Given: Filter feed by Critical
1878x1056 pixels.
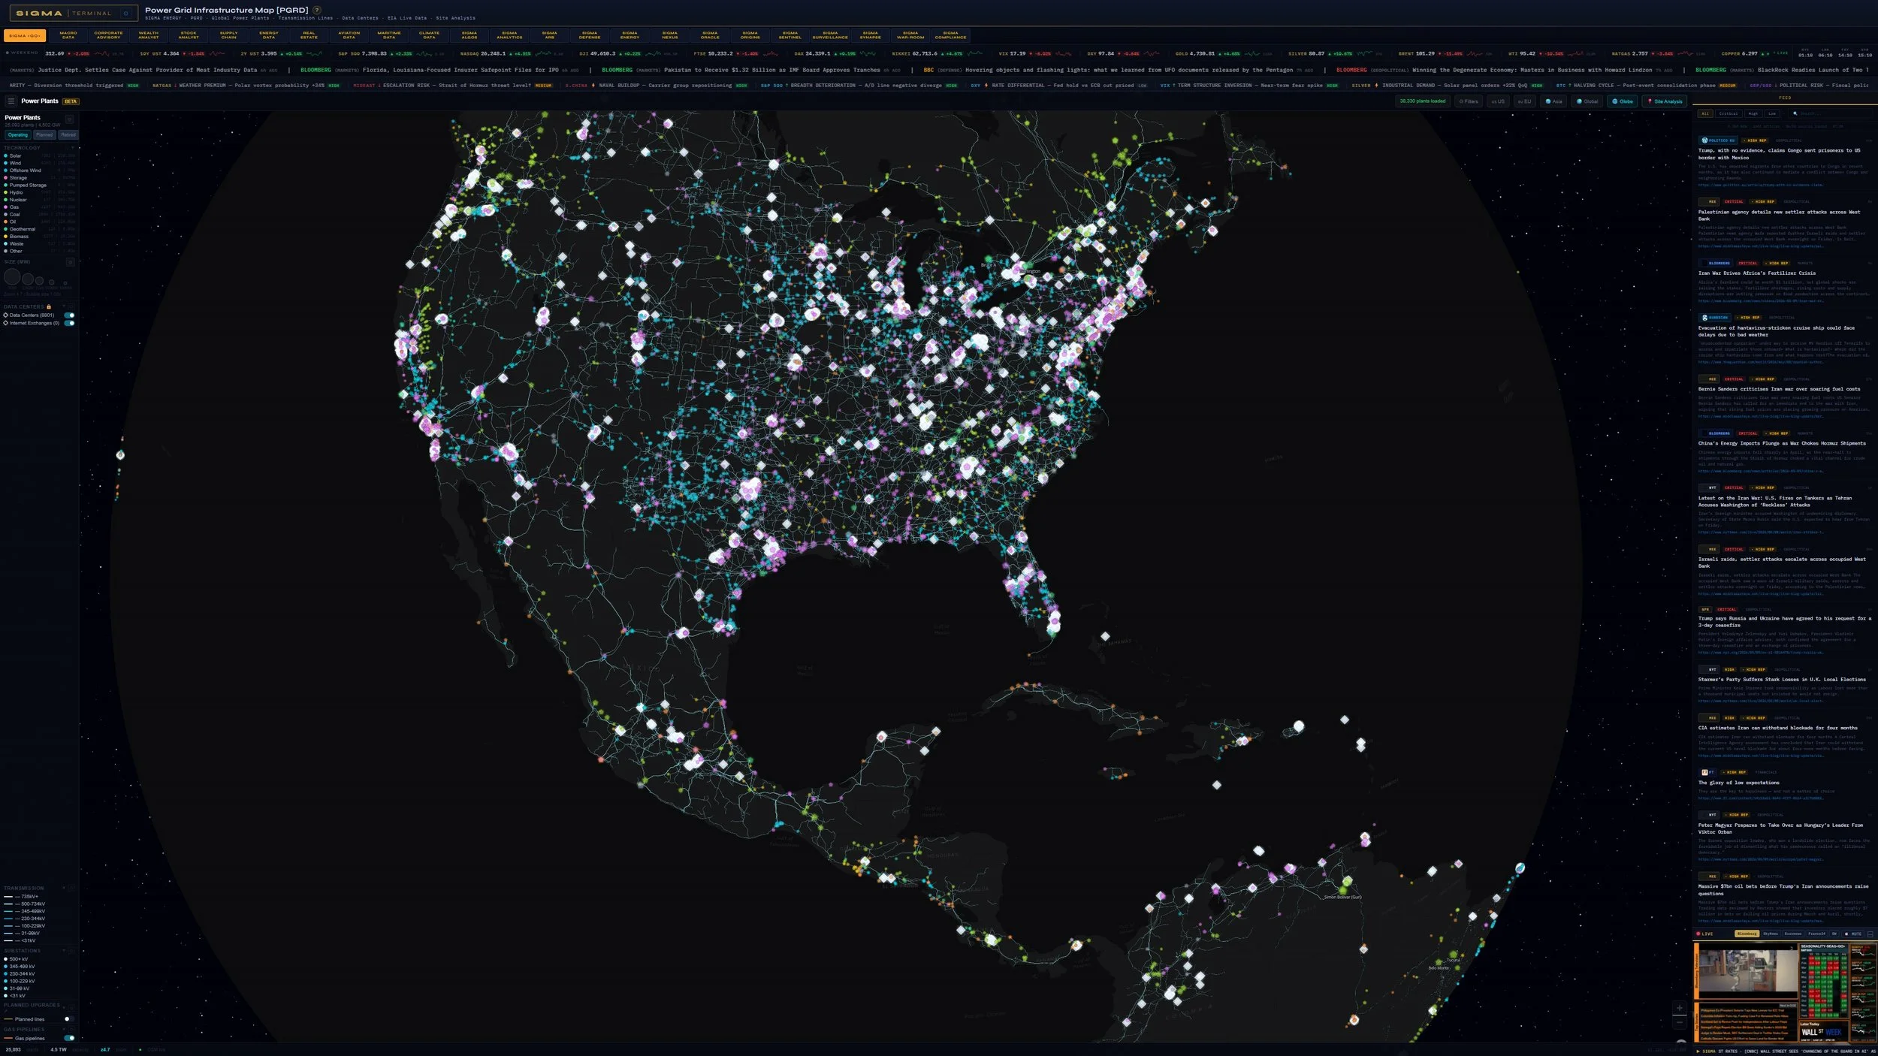Looking at the screenshot, I should [1729, 113].
